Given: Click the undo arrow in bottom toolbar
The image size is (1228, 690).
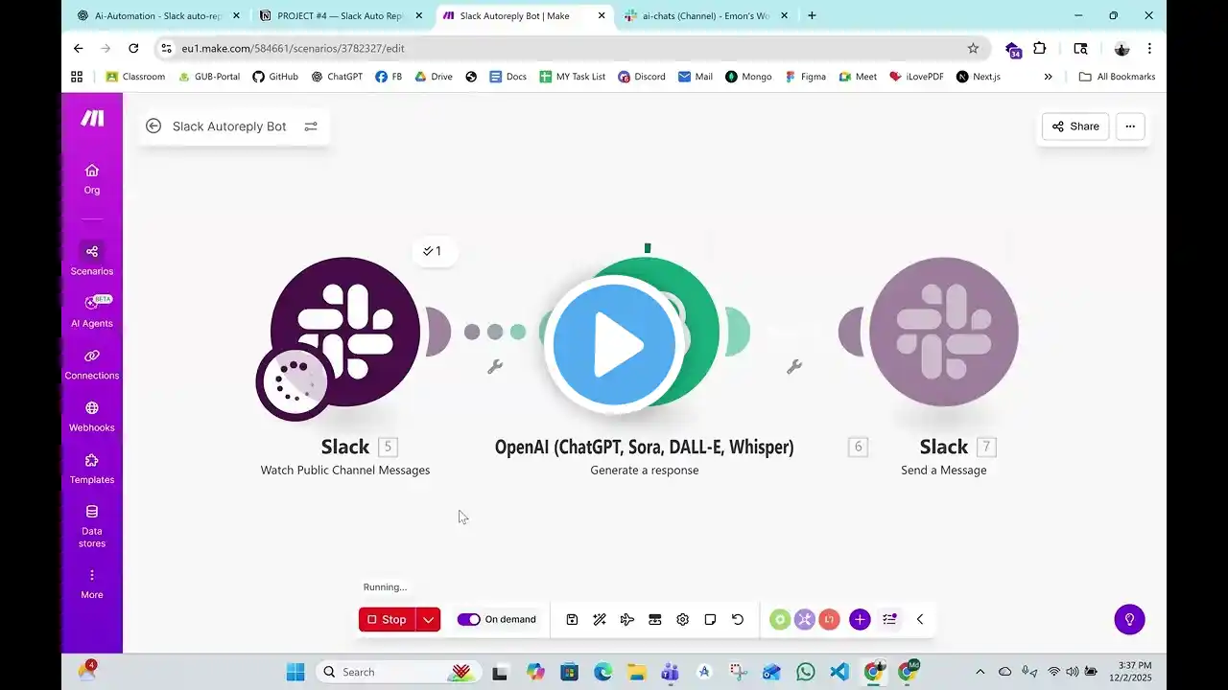Looking at the screenshot, I should [738, 619].
